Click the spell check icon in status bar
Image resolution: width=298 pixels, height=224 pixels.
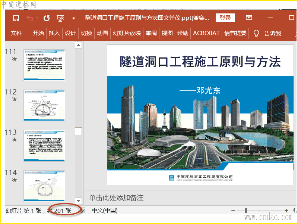click(83, 211)
